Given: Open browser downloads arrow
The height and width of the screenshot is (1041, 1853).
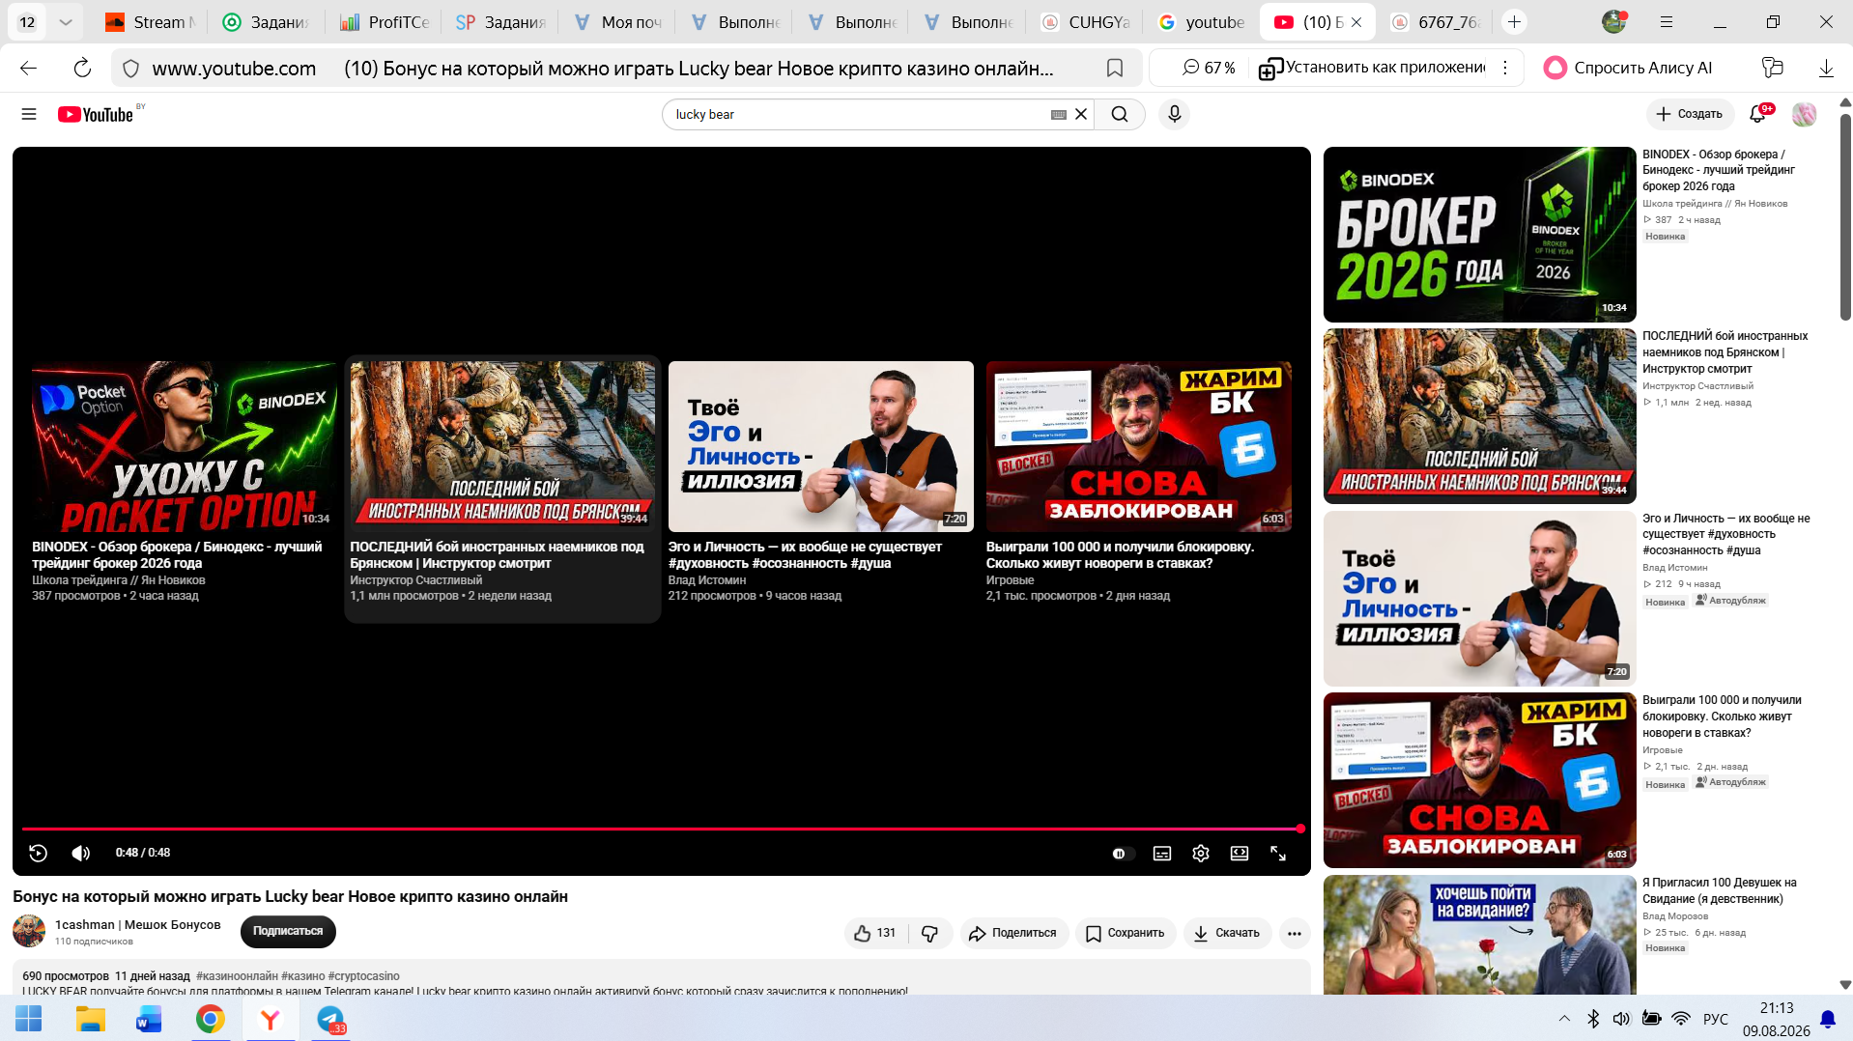Looking at the screenshot, I should tap(1826, 68).
